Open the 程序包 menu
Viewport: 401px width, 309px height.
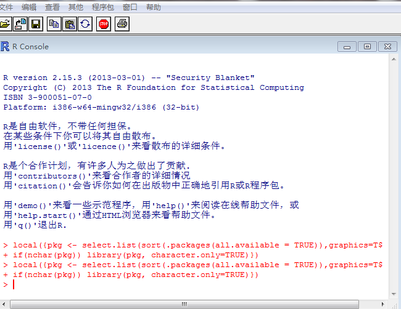point(103,7)
